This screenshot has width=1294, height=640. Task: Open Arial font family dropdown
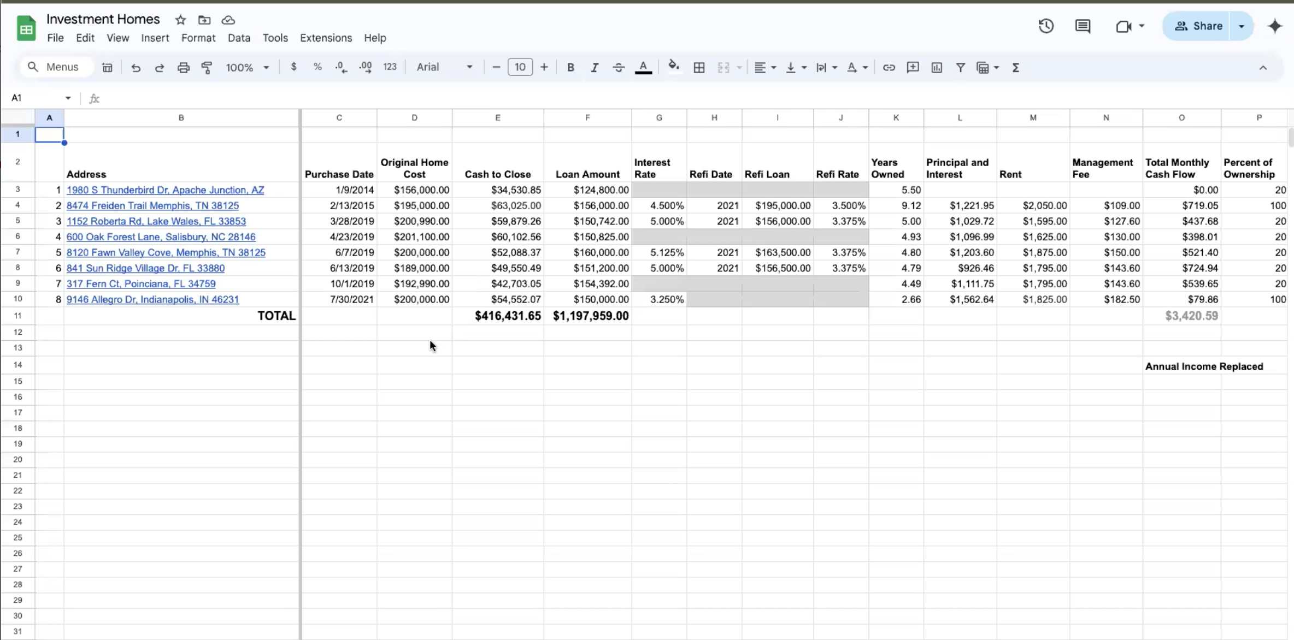444,67
